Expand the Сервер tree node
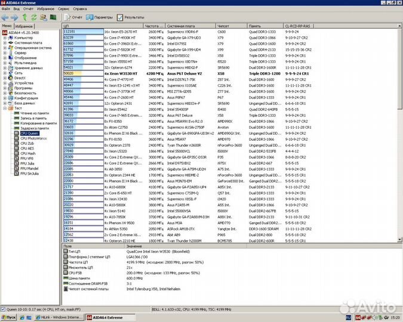The width and height of the screenshot is (403, 322). coord(5,53)
